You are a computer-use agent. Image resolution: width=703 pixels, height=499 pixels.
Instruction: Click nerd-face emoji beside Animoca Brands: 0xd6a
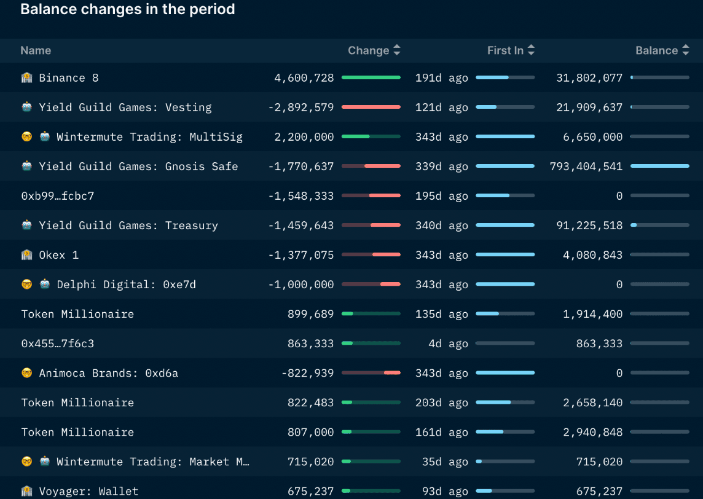click(26, 373)
